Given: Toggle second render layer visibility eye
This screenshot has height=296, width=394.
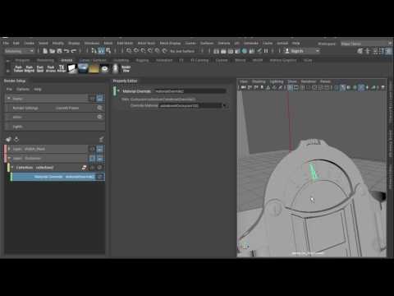Looking at the screenshot, I should click(x=92, y=159).
